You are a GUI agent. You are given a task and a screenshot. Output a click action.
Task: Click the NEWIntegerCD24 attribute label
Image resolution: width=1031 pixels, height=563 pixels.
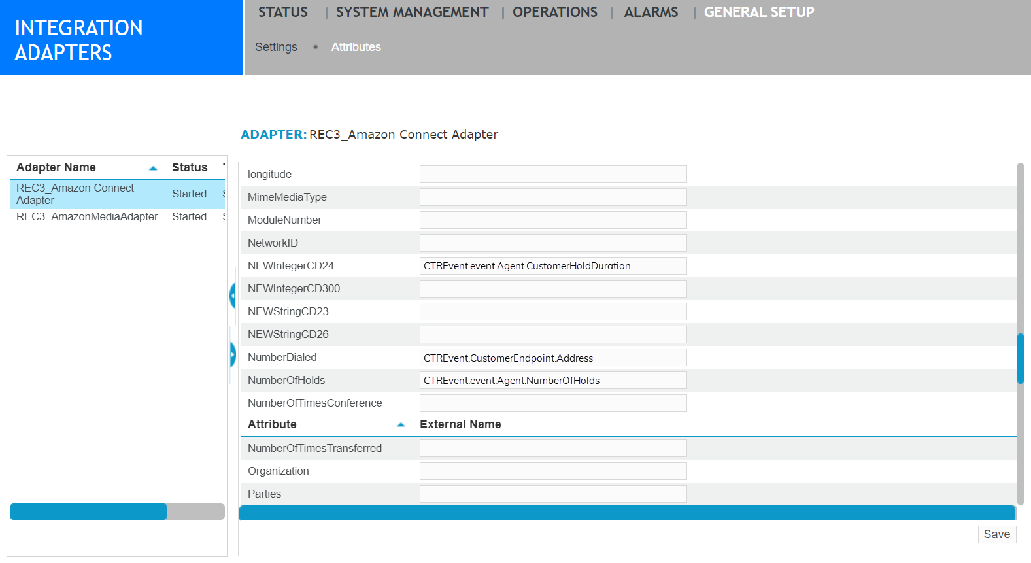[291, 265]
